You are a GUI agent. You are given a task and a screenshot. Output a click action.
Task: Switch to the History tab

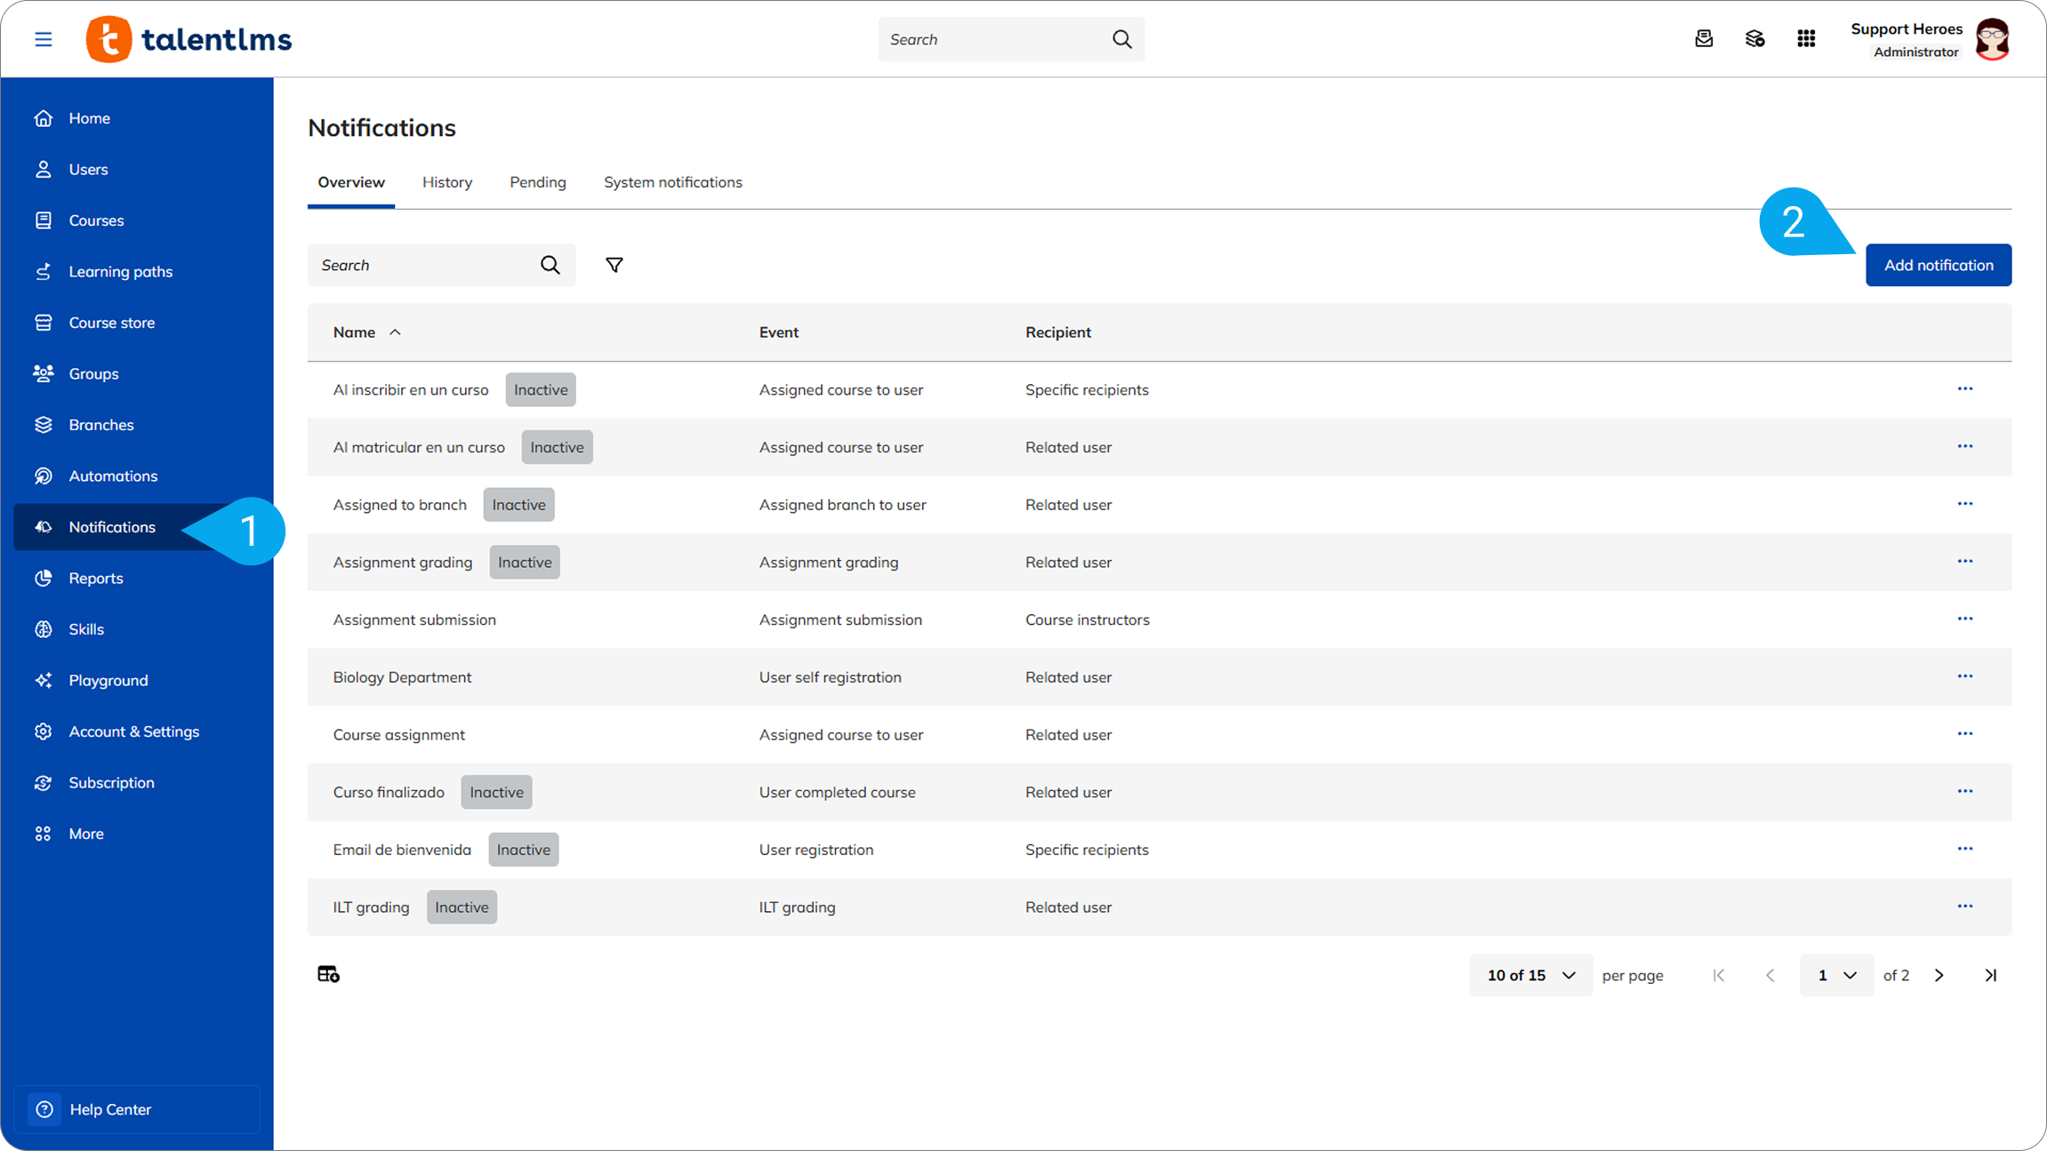click(447, 182)
